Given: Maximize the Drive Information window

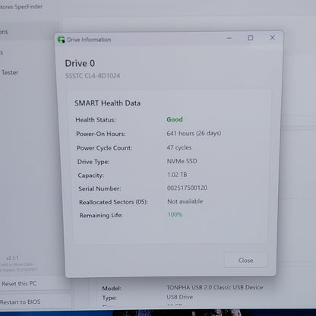Looking at the screenshot, I should pos(251,38).
